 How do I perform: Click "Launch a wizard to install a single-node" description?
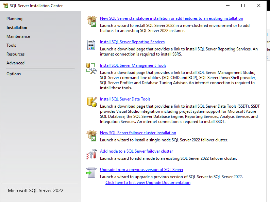pos(164,140)
